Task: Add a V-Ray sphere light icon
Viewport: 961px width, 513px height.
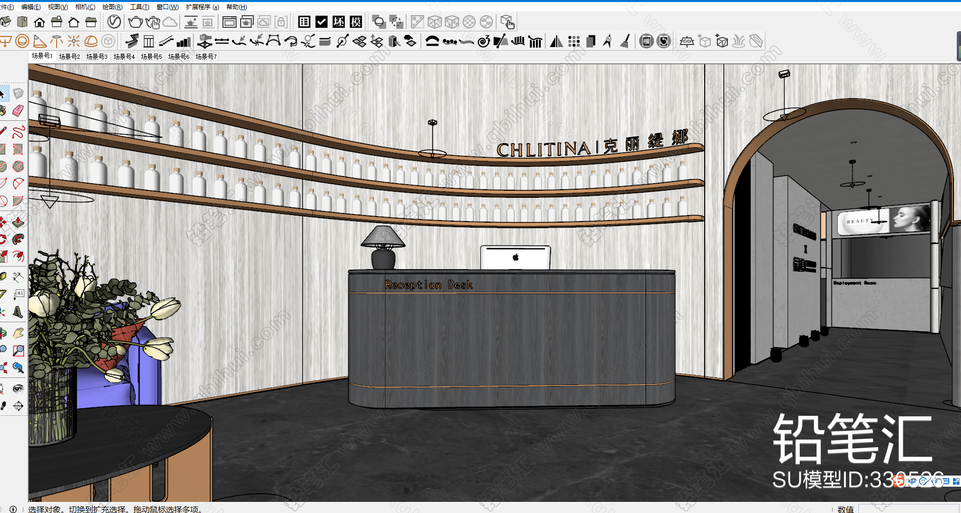Action: click(x=22, y=41)
